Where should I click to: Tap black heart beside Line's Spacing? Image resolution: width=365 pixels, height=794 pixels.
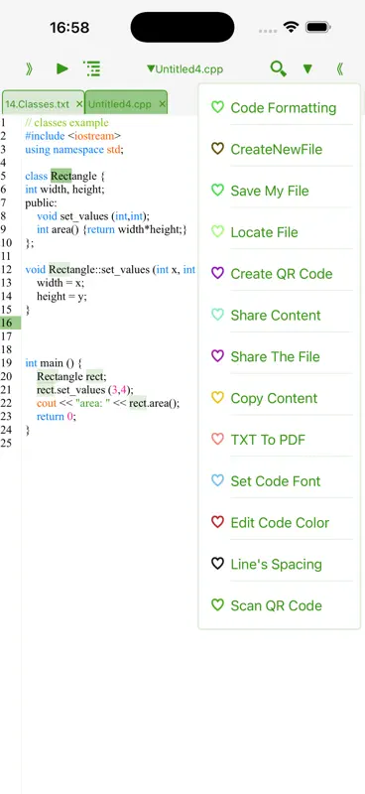[217, 564]
